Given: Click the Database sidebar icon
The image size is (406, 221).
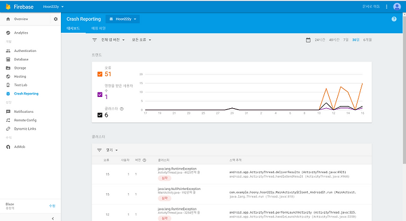Looking at the screenshot, I should click(8, 59).
